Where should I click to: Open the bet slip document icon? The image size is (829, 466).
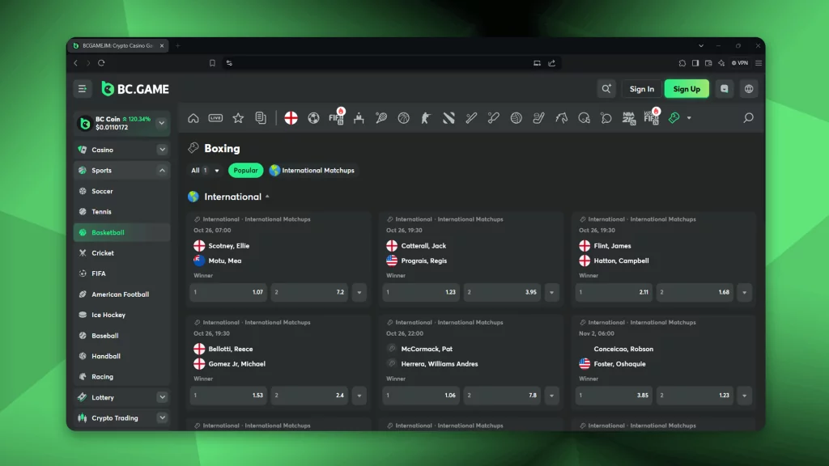pos(261,118)
